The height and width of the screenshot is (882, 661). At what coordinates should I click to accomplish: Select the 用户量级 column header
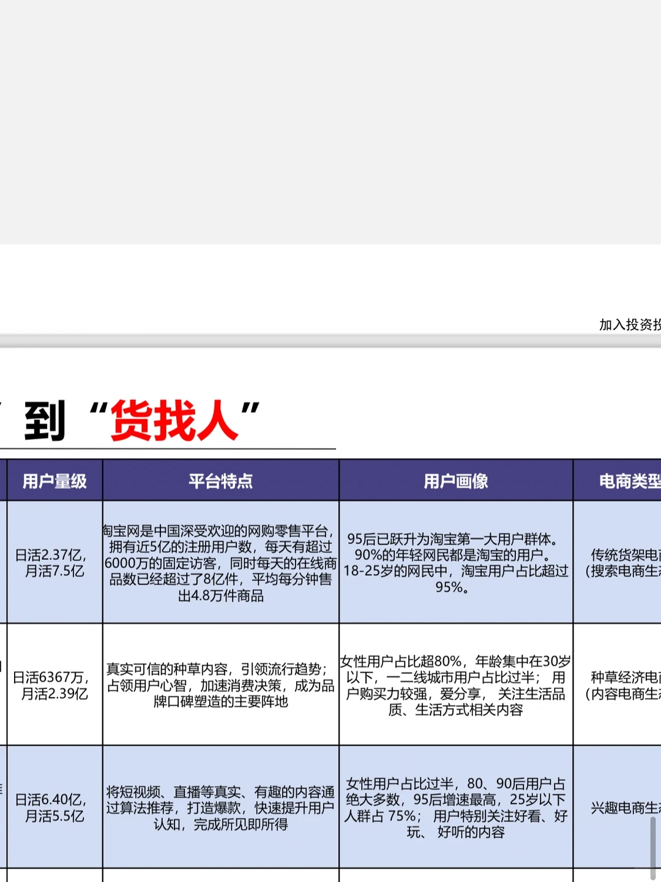click(54, 481)
